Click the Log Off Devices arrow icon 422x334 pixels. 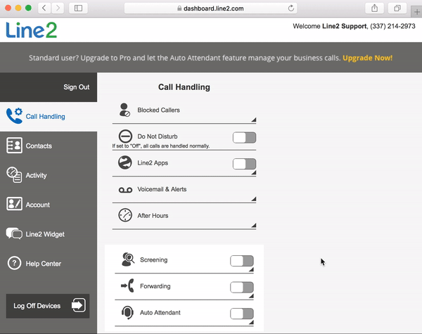point(79,305)
